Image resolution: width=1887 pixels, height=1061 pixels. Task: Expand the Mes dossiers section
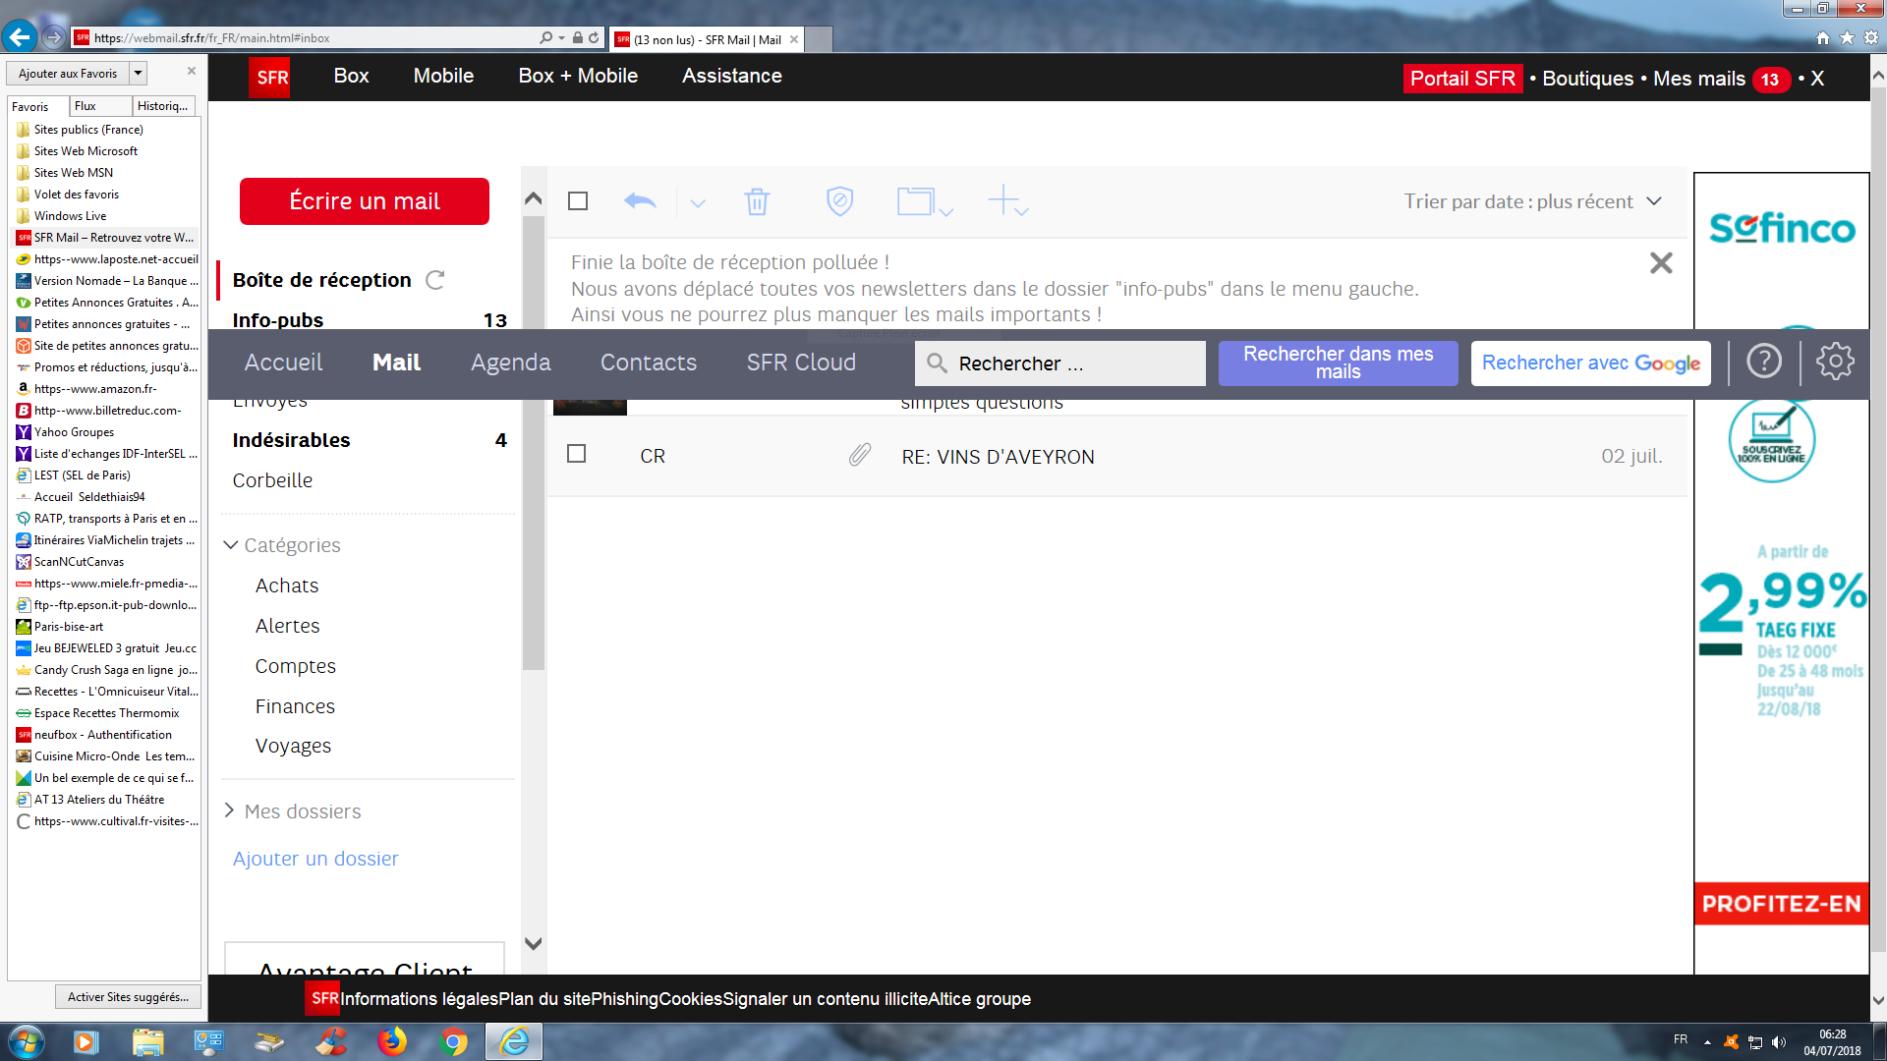(230, 810)
